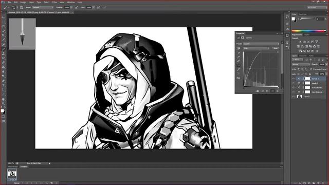This screenshot has height=185, width=329.
Task: Select the Zoom tool
Action: point(3,104)
